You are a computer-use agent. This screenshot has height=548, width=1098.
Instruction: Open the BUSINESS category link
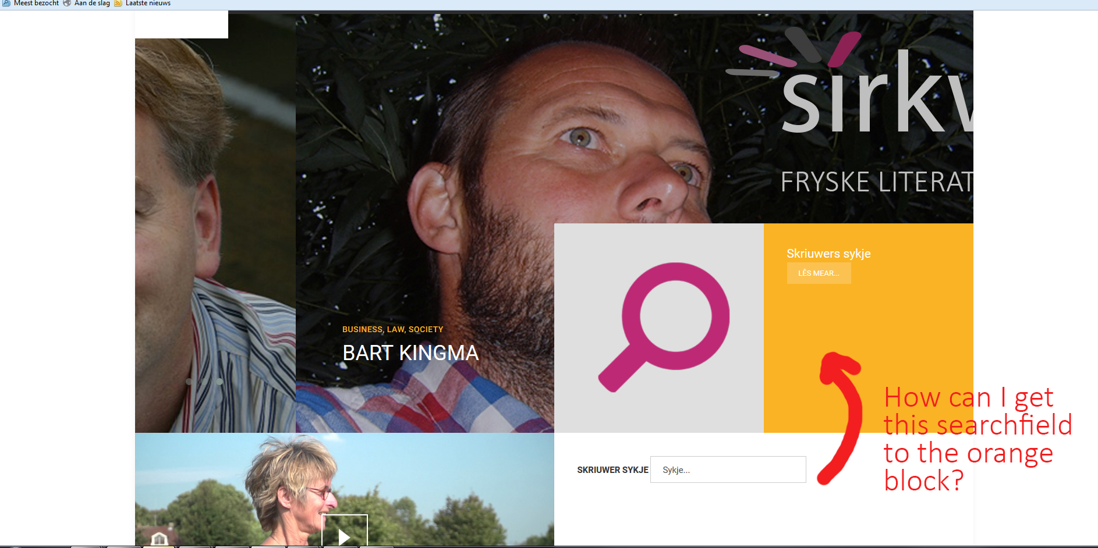pos(362,329)
